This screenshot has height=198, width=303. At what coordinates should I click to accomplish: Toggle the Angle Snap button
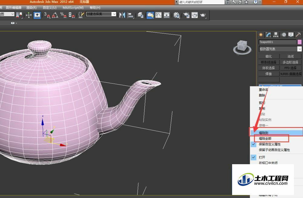(55, 15)
